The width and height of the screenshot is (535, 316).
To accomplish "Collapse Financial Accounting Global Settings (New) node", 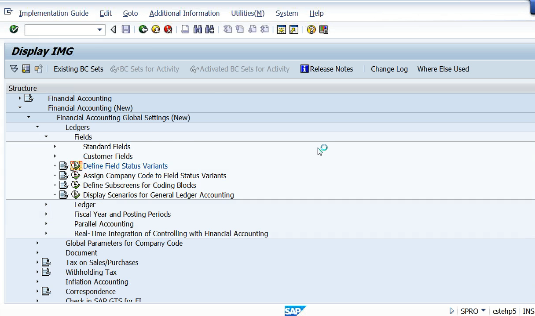I will coord(29,118).
